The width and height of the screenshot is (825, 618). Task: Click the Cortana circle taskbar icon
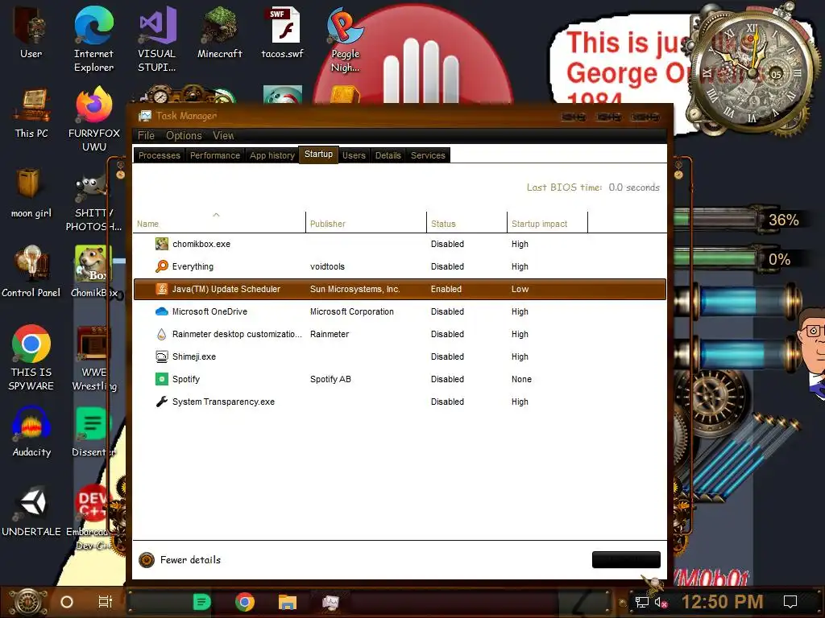click(x=67, y=602)
